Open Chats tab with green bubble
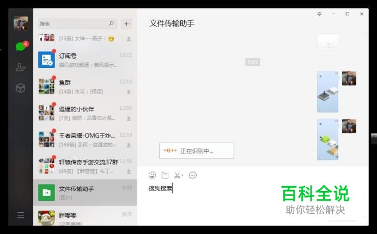Image resolution: width=377 pixels, height=234 pixels. (x=21, y=46)
